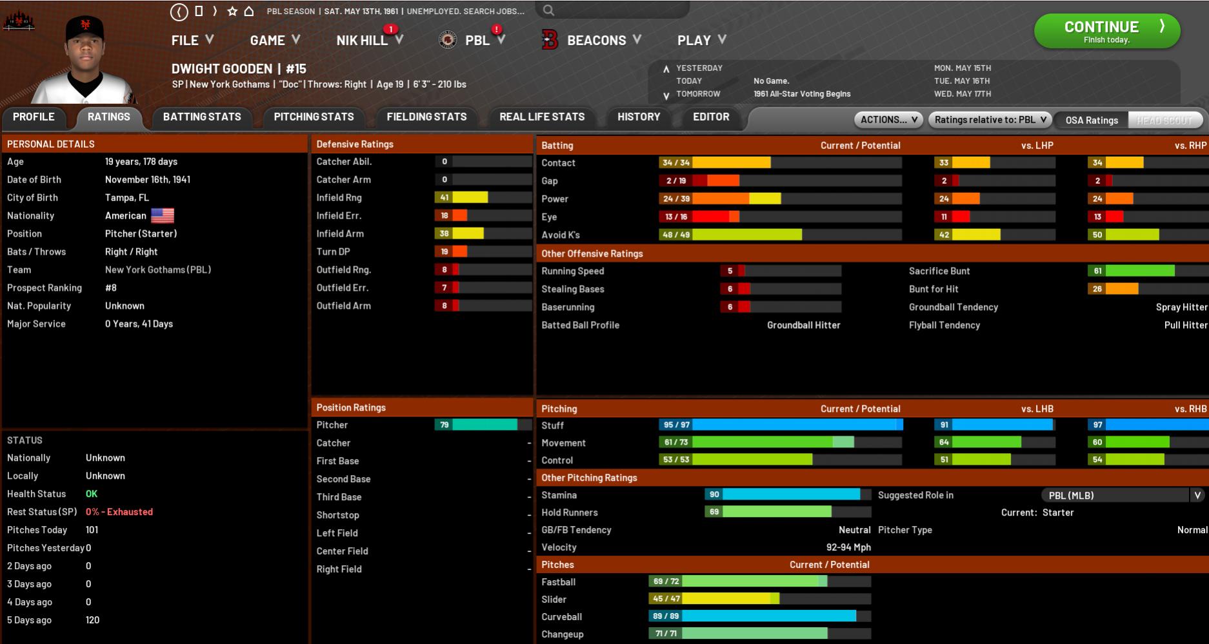Click the PBL league logo icon

(x=447, y=40)
